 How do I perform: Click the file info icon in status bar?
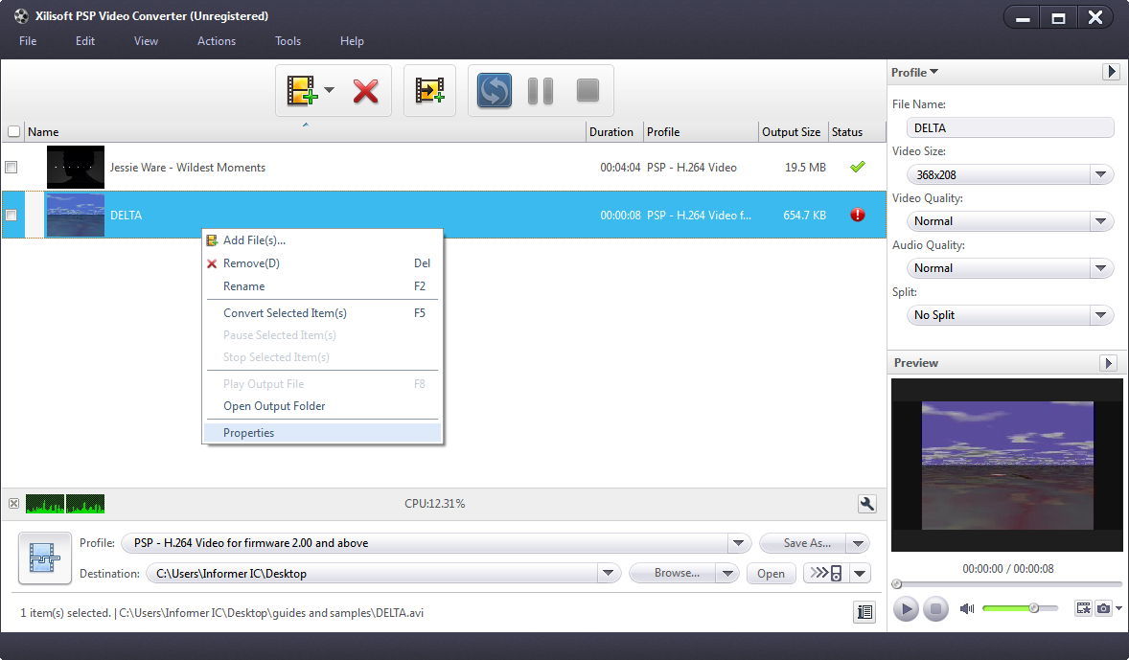pos(864,612)
